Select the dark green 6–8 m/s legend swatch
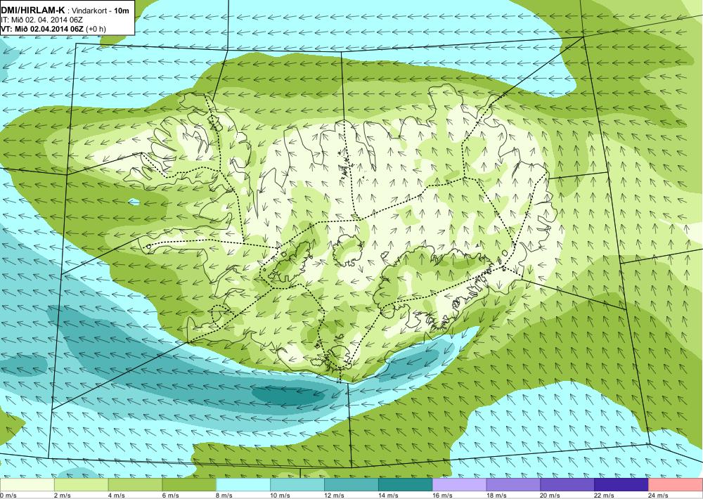 click(189, 485)
